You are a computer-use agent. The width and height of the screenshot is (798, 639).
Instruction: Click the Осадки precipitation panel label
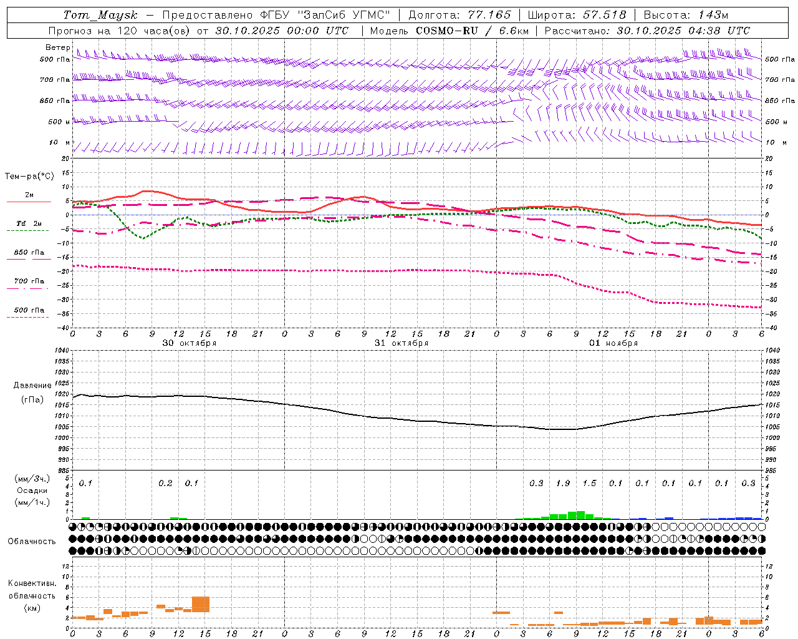32,490
